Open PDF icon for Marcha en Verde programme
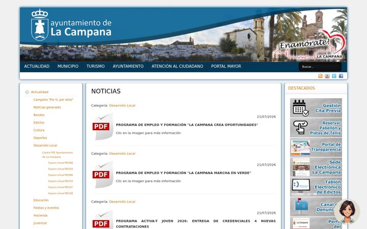Viewport: 367px width, 229px height. [x=102, y=175]
